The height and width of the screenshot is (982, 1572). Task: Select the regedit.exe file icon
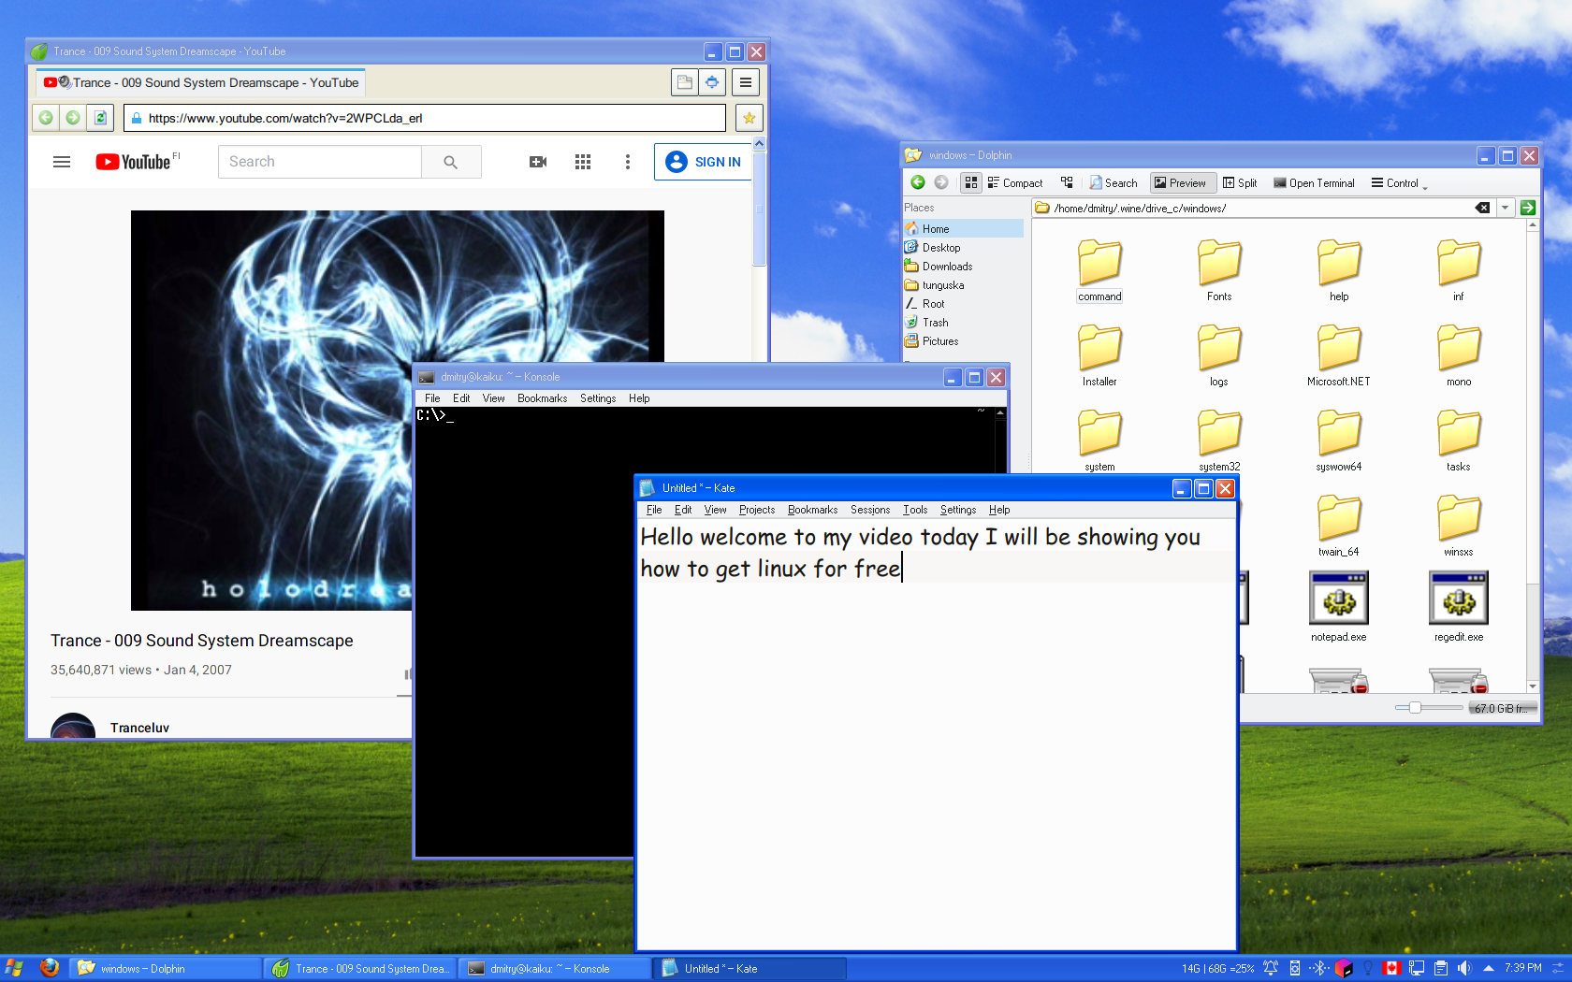pyautogui.click(x=1459, y=606)
